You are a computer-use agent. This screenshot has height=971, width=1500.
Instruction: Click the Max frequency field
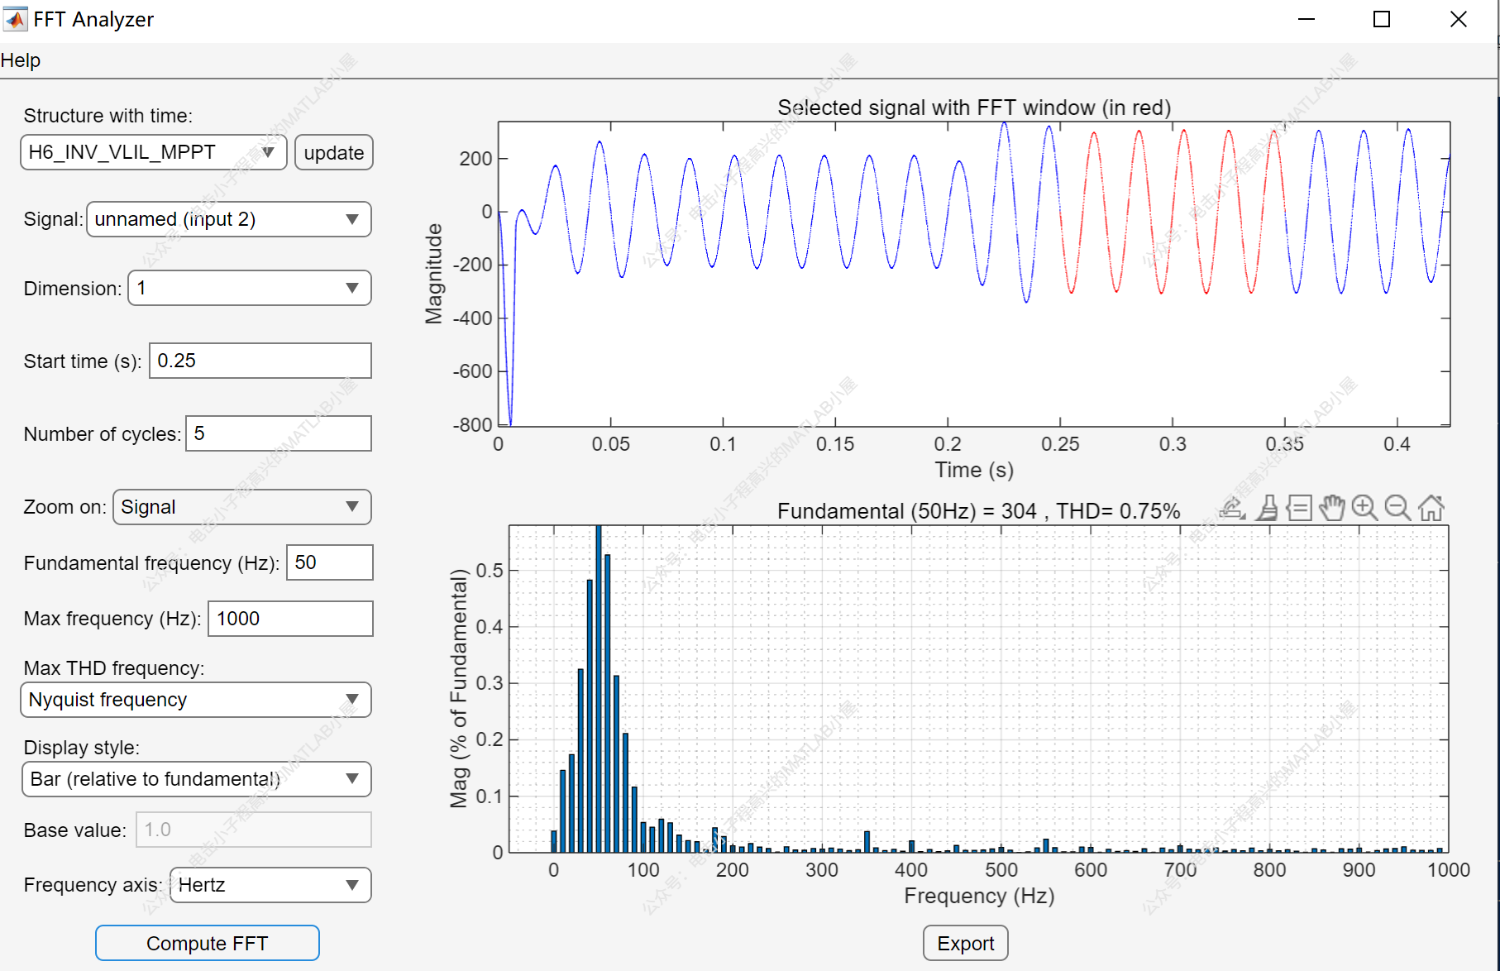[x=290, y=619]
